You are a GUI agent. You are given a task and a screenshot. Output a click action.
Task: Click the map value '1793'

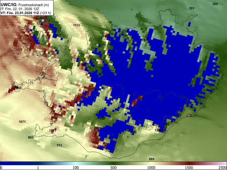click(93, 90)
